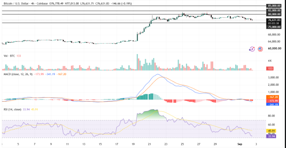Open the MACD (close, 12, 26, 9) legend
Image resolution: width=286 pixels, height=148 pixels.
(x=18, y=74)
